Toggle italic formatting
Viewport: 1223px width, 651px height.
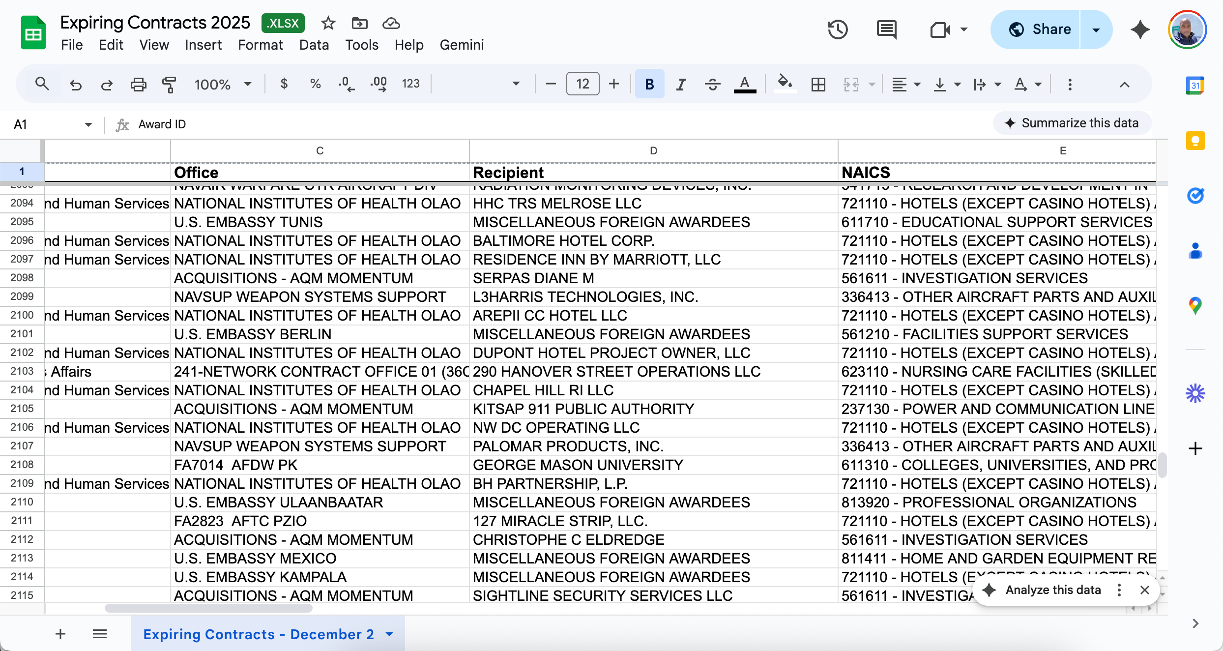click(681, 85)
